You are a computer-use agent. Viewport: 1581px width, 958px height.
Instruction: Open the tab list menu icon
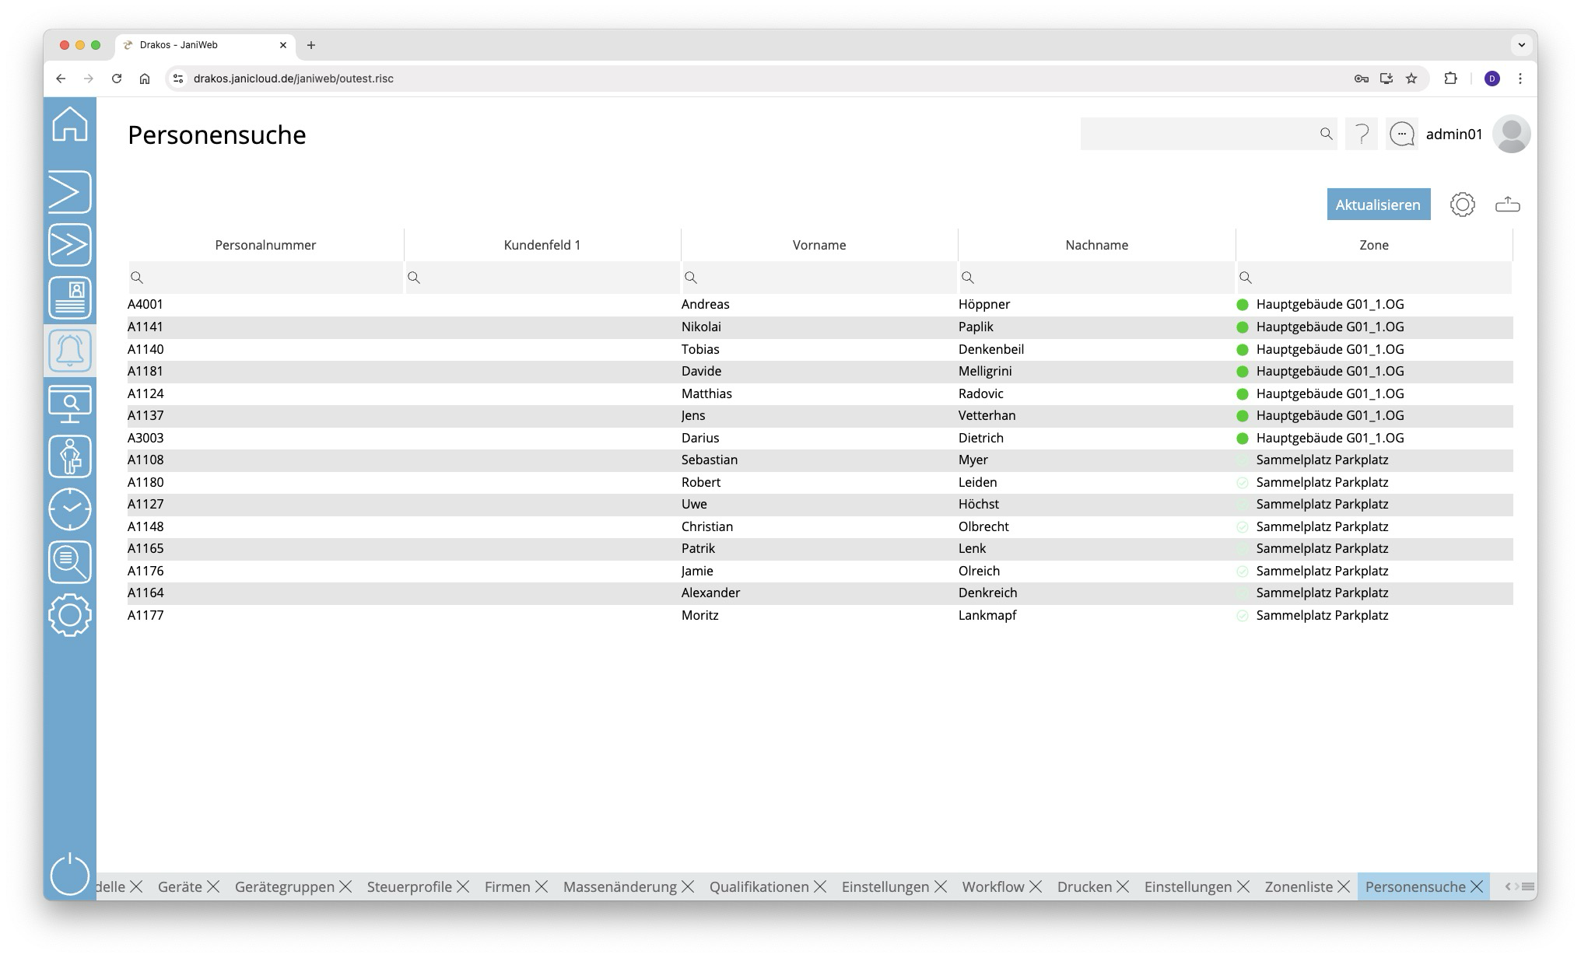point(1528,886)
